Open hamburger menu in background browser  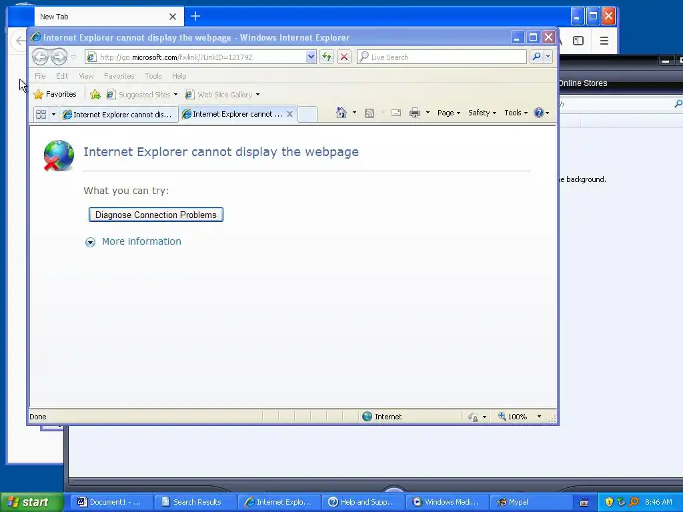point(604,41)
